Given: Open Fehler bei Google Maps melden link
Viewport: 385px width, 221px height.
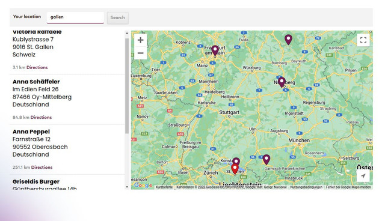Looking at the screenshot, I should coord(348,187).
